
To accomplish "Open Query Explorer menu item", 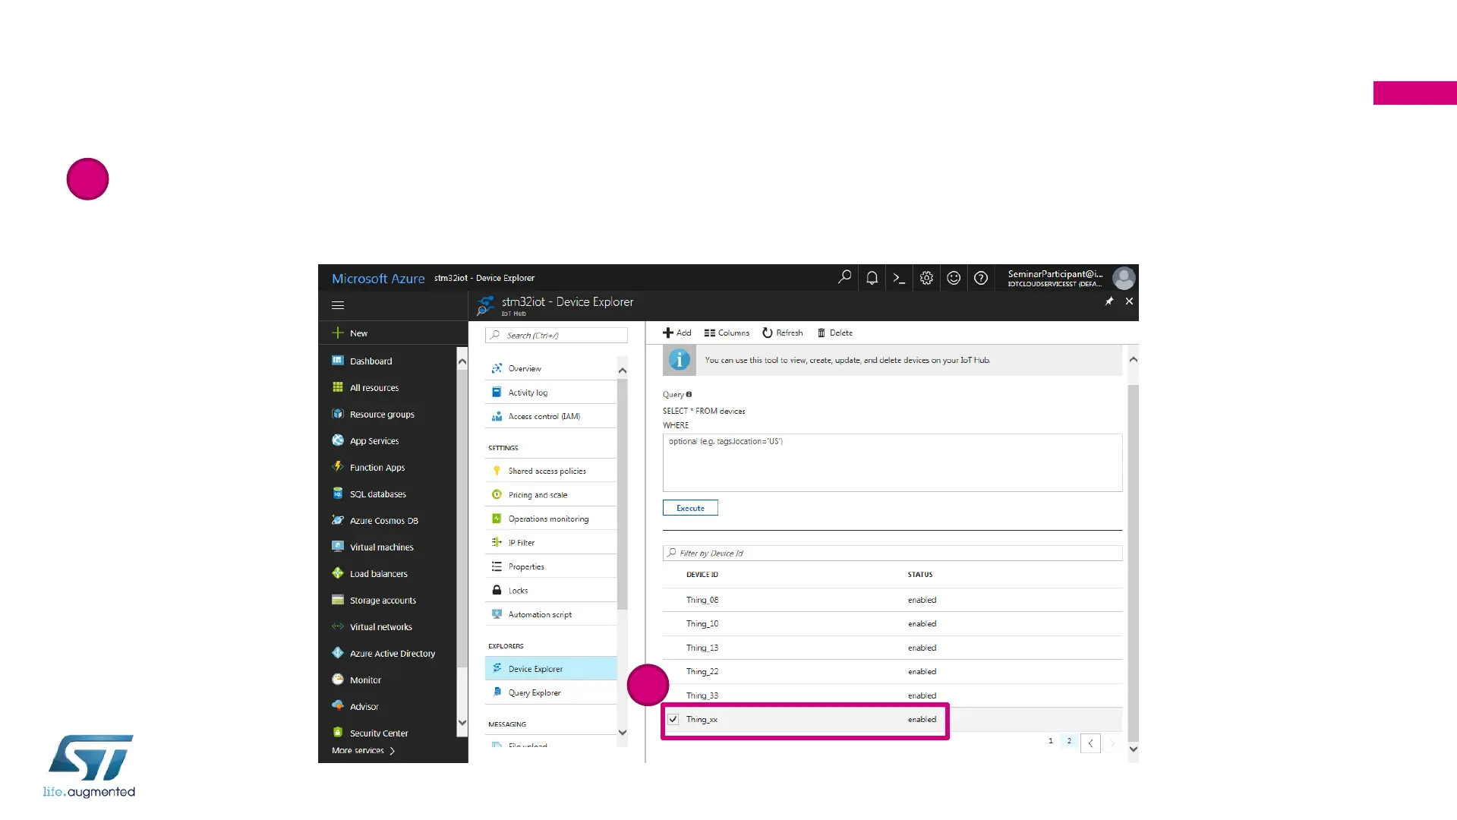I will pyautogui.click(x=535, y=692).
